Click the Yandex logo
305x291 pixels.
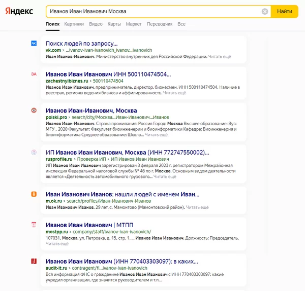point(19,11)
